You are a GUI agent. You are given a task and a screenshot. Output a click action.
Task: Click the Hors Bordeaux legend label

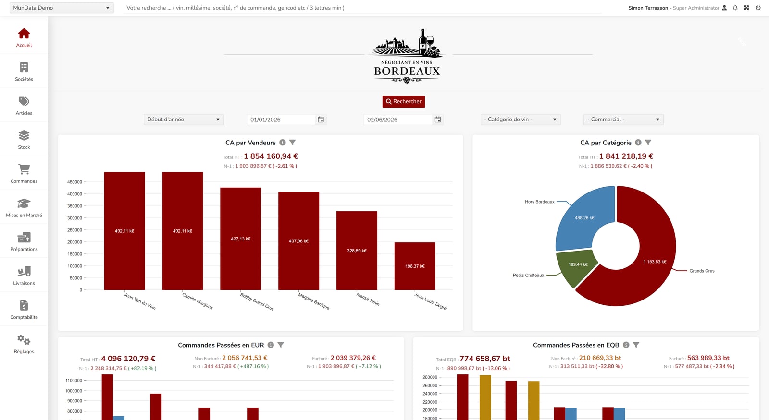point(540,202)
